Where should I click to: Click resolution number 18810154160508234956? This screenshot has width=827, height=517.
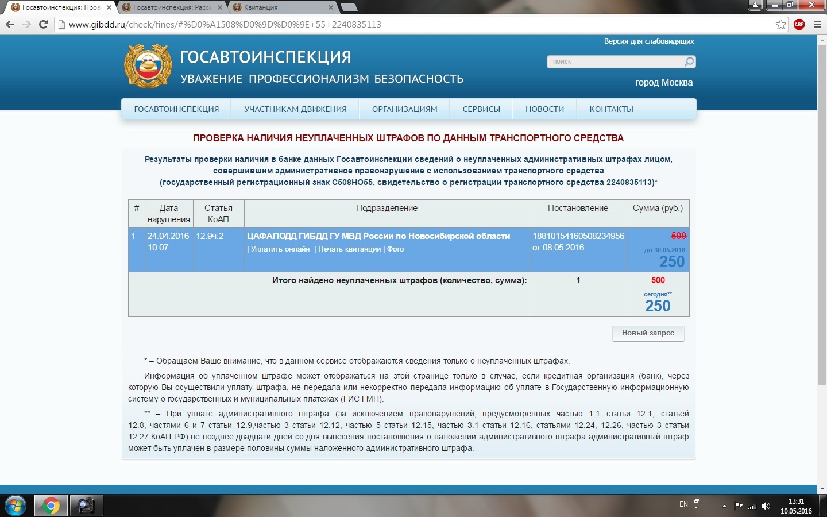coord(578,236)
